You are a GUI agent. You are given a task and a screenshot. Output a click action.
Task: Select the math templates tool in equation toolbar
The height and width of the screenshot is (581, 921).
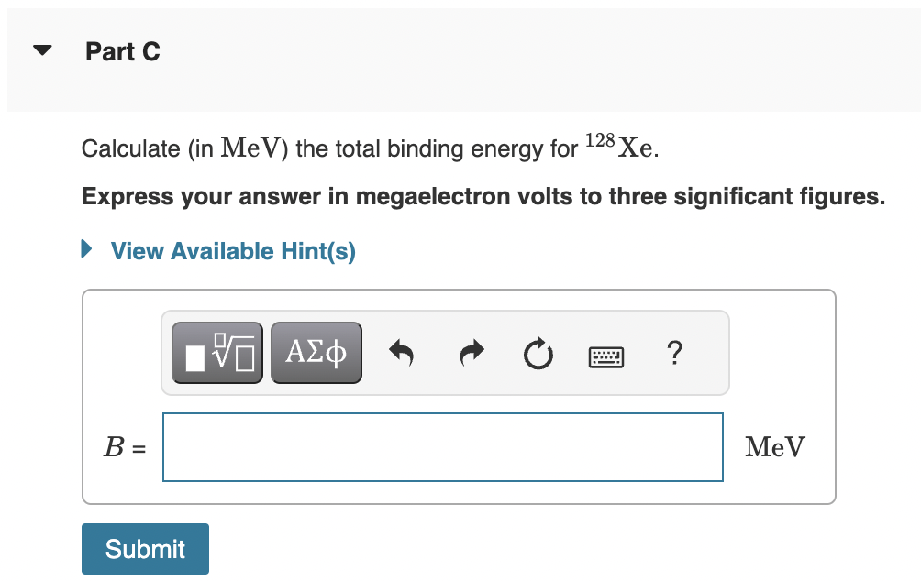[x=216, y=352]
